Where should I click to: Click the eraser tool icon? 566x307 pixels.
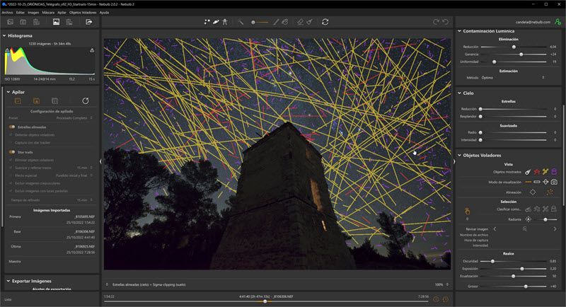pos(300,22)
